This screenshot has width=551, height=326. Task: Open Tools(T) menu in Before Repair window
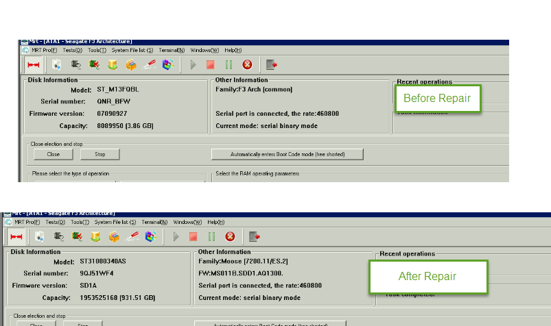(x=97, y=50)
